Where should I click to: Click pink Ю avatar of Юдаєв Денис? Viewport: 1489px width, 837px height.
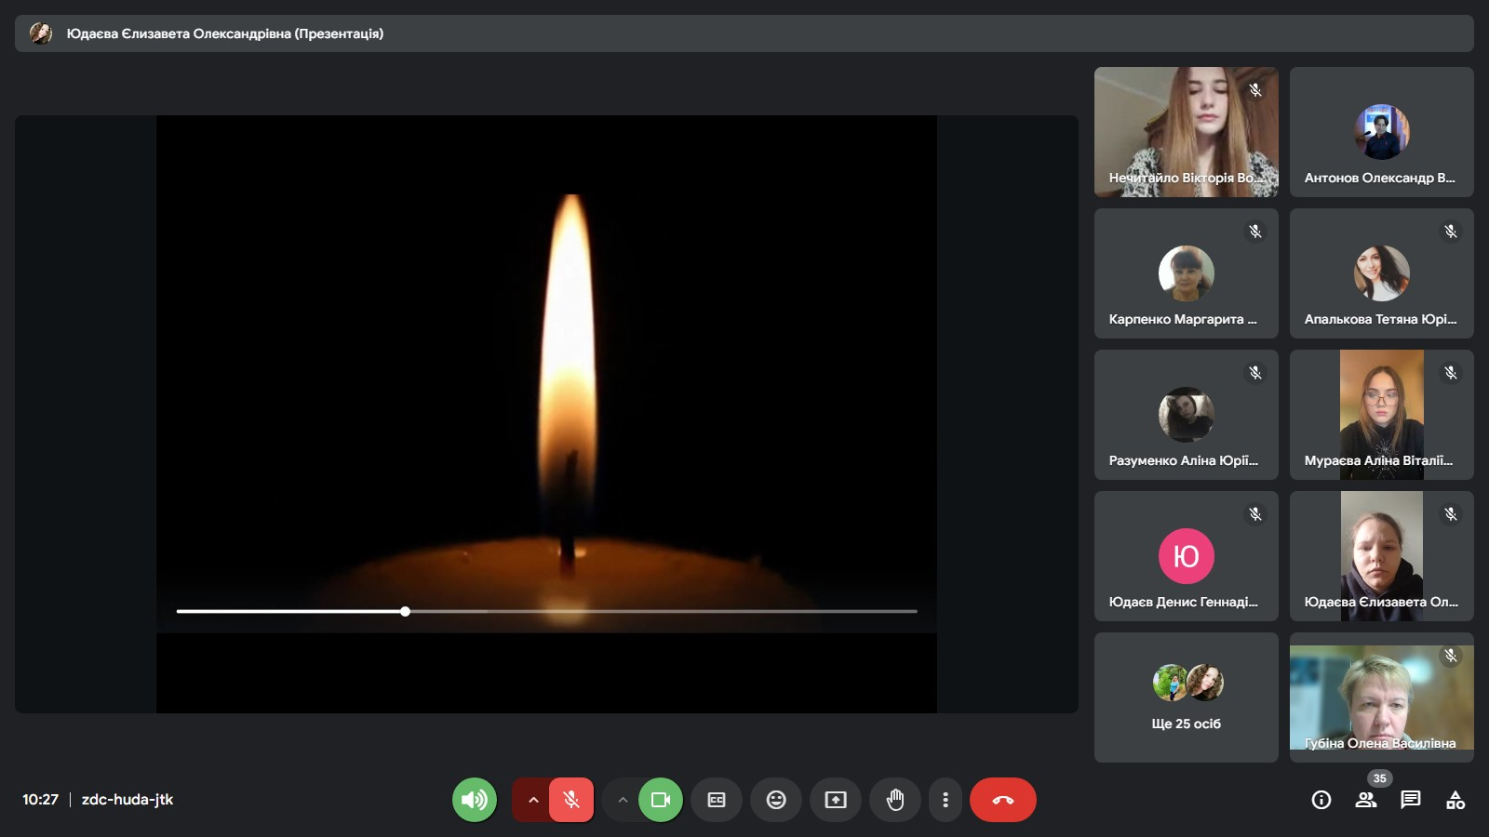1187,556
